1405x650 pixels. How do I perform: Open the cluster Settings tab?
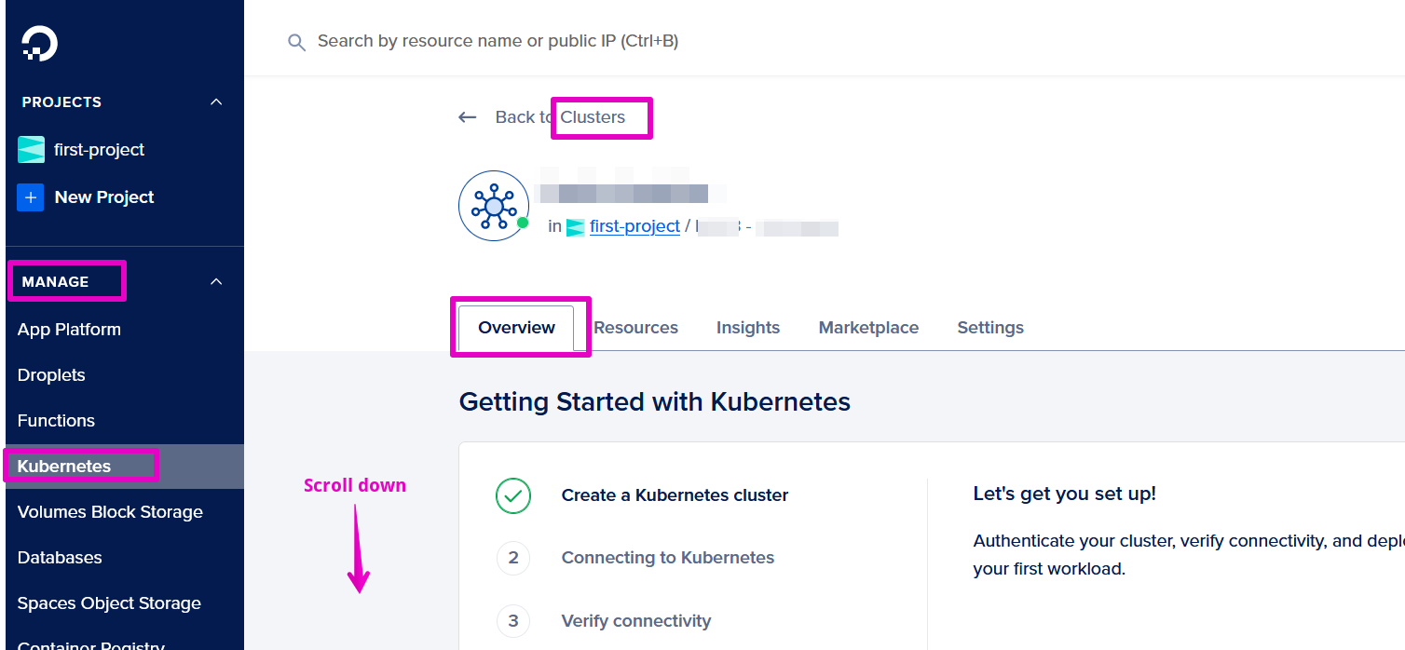point(990,328)
